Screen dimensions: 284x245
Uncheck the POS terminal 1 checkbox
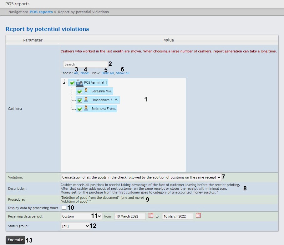pos(72,83)
